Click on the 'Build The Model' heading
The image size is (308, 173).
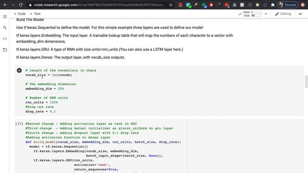(x=30, y=20)
